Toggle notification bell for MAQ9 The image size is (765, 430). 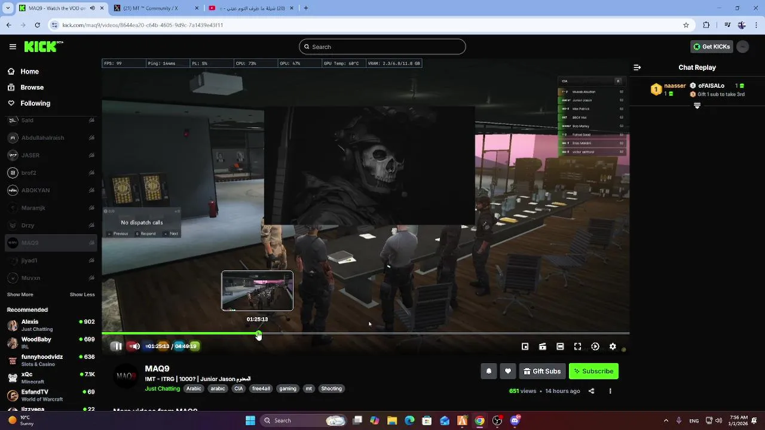click(489, 371)
